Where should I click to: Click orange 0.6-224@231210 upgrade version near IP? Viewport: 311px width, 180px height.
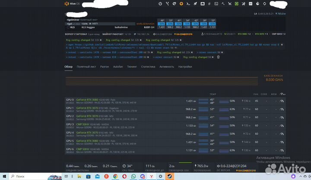[183, 34]
